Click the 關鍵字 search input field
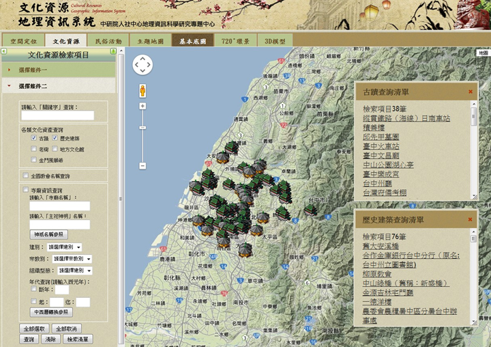The height and width of the screenshot is (347, 491). click(57, 115)
